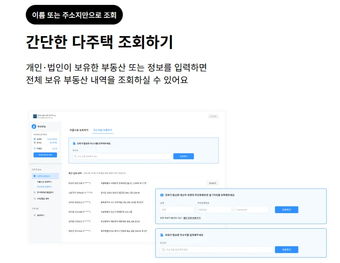Click the document icon in the floating address card
340x263 pixels.
pos(162,235)
